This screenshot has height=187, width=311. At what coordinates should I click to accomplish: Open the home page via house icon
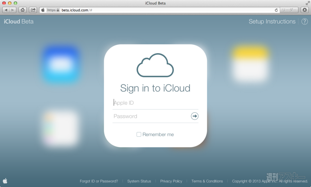[23, 10]
